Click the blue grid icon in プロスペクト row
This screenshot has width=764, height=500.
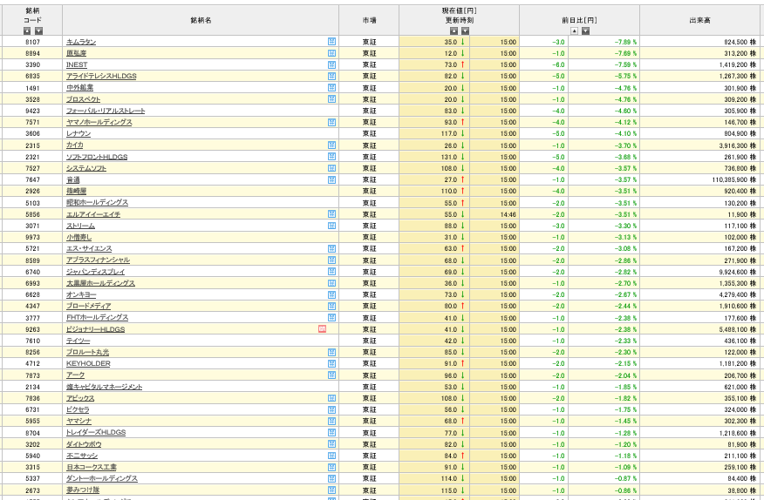(331, 98)
